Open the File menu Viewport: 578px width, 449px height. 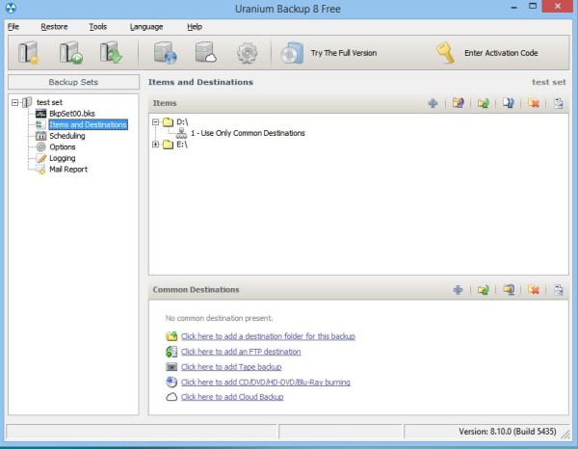pyautogui.click(x=13, y=27)
